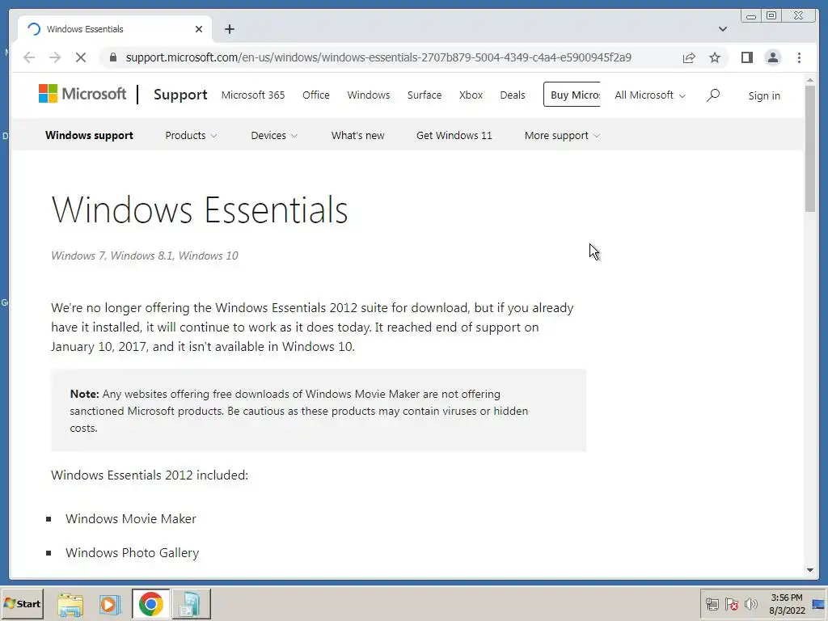828x621 pixels.
Task: Click "Windows Essentials 2012 included:" text
Action: 150,475
